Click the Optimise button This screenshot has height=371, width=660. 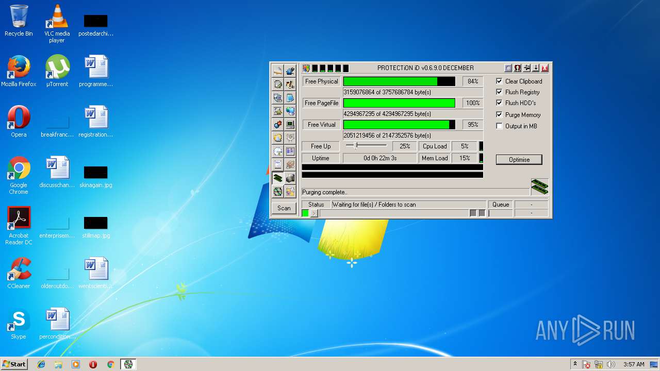519,160
